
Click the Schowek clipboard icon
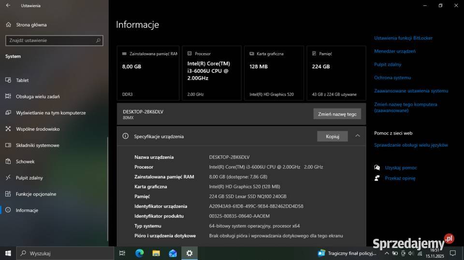click(8, 161)
